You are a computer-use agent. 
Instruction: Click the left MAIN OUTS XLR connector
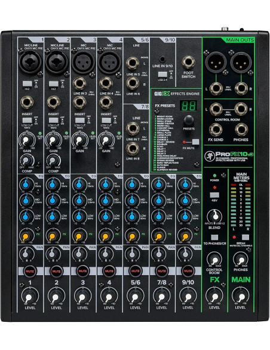tap(216, 62)
